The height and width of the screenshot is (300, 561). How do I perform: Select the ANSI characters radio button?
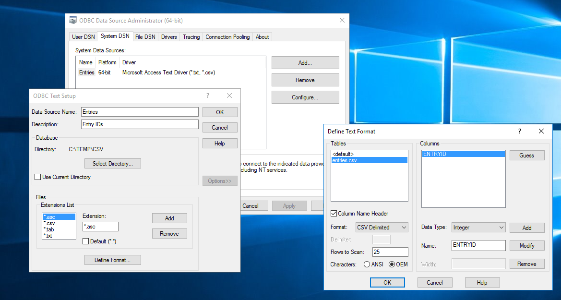click(367, 264)
